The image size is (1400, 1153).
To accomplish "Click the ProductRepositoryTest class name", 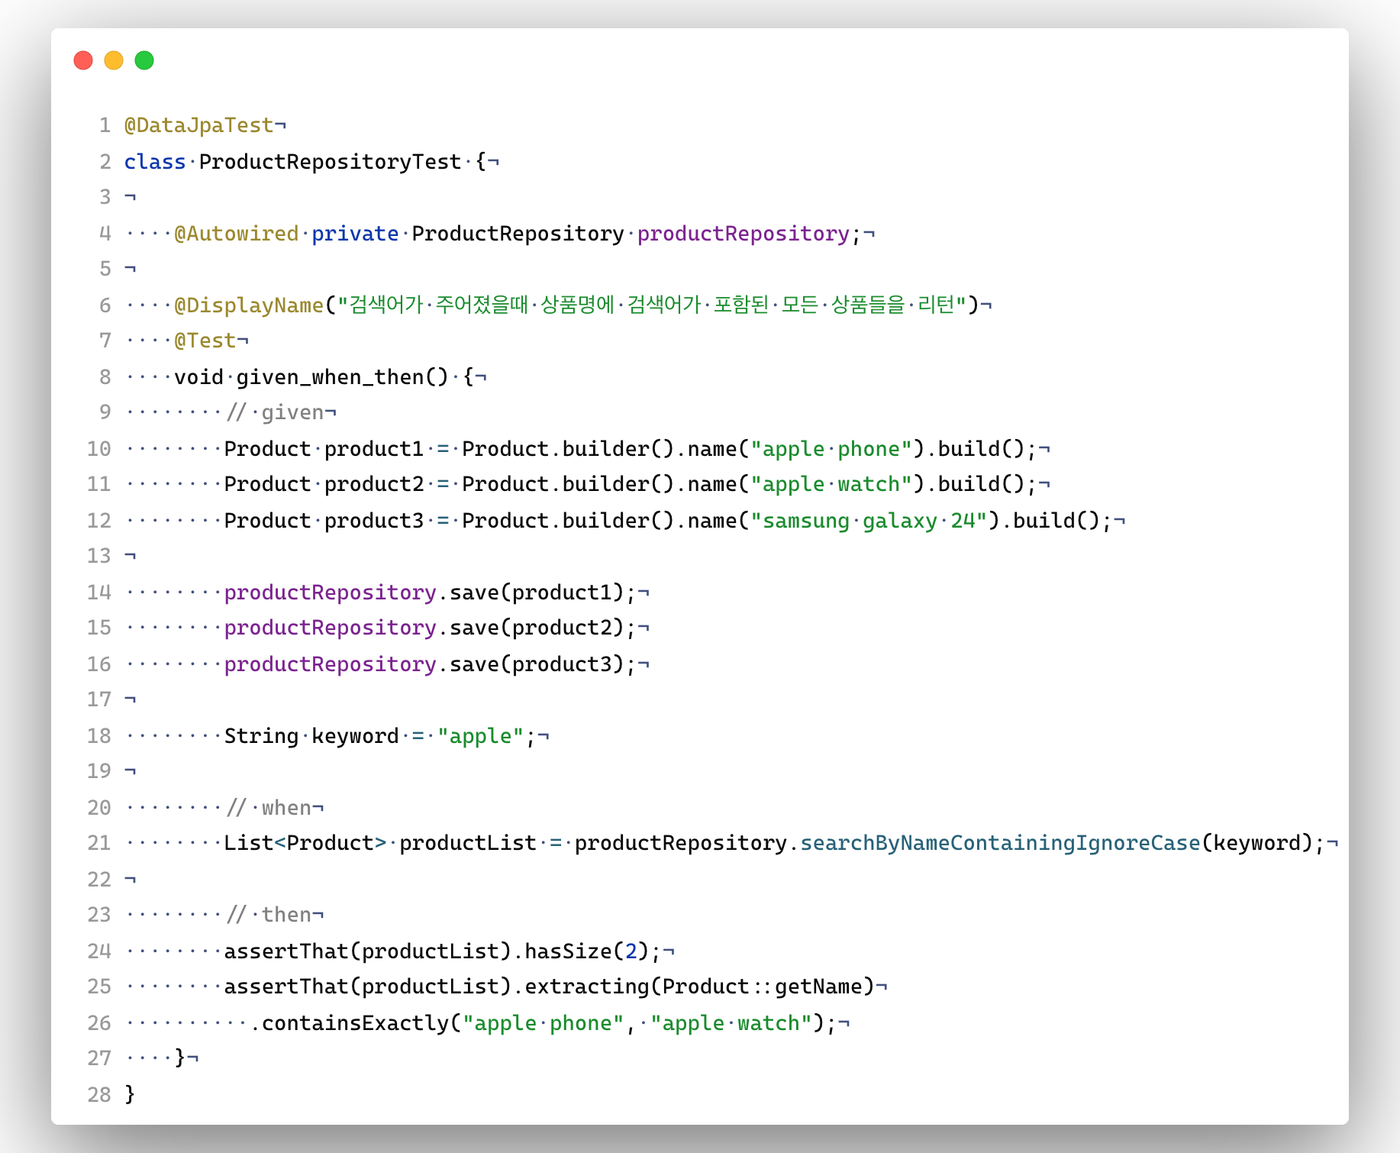I will (330, 162).
